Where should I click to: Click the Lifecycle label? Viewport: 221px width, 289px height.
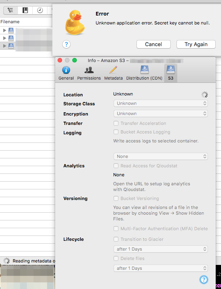[x=74, y=239]
